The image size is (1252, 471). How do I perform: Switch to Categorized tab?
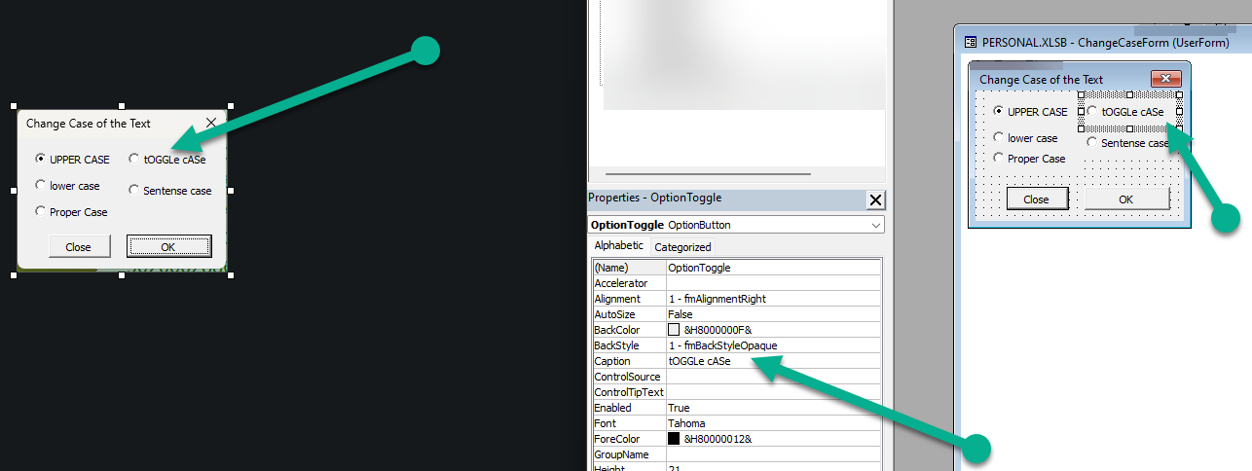[x=682, y=247]
